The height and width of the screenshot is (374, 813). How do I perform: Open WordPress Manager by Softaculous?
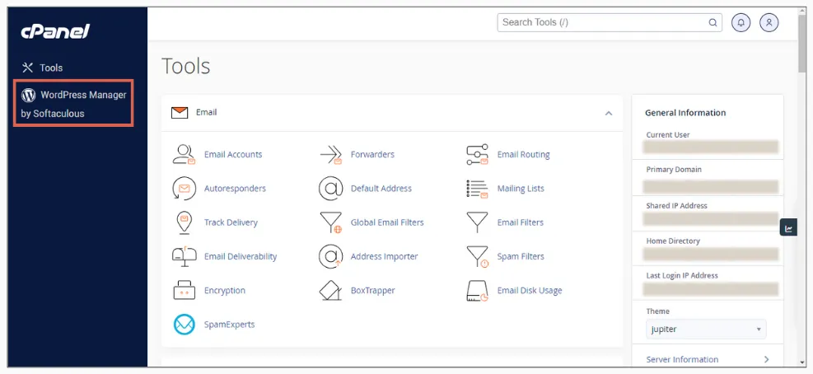point(74,104)
